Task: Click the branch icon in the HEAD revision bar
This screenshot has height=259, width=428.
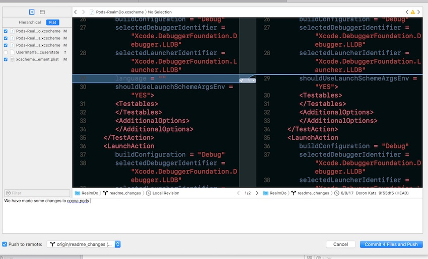Action: pos(294,193)
